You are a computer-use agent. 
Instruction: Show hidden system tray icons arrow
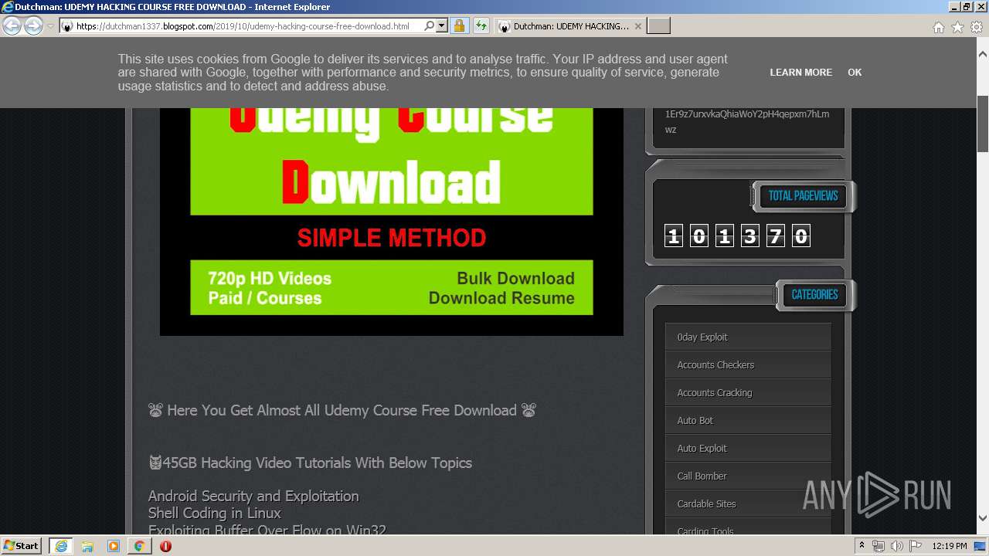(862, 545)
